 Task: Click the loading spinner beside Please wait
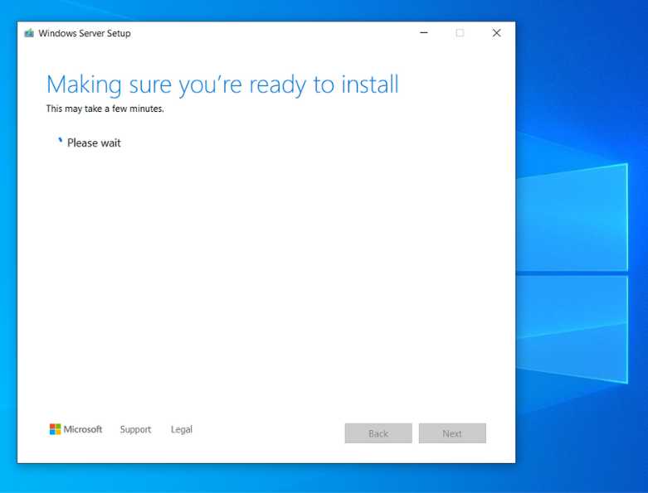(60, 142)
